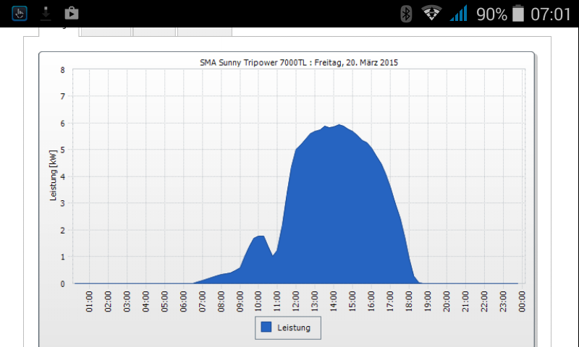Select the first active tab above chart
This screenshot has width=579, height=347.
click(60, 31)
